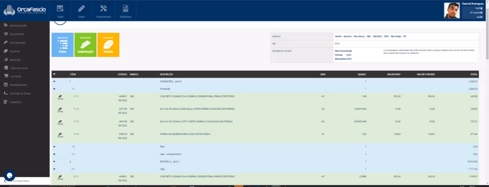Click the QUANT. column header
The width and height of the screenshot is (489, 187).
(x=362, y=74)
